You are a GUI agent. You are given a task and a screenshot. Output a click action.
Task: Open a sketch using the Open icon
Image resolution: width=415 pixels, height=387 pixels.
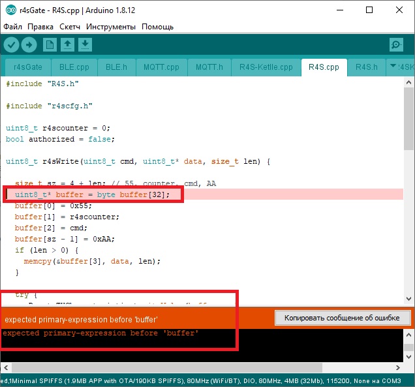67,44
